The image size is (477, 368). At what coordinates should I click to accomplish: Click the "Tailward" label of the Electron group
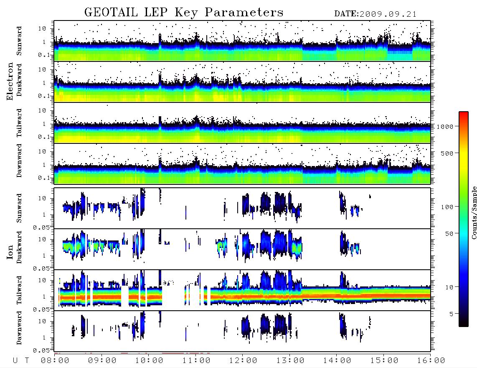tap(19, 123)
